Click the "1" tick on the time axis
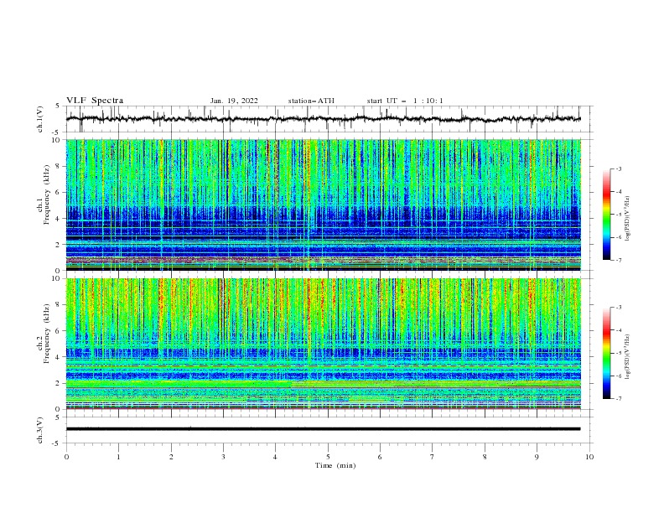The height and width of the screenshot is (513, 664). point(118,457)
